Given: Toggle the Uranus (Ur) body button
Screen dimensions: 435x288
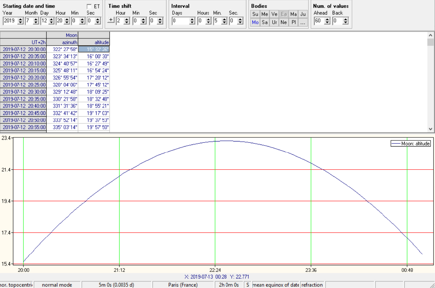Looking at the screenshot, I should coord(274,22).
